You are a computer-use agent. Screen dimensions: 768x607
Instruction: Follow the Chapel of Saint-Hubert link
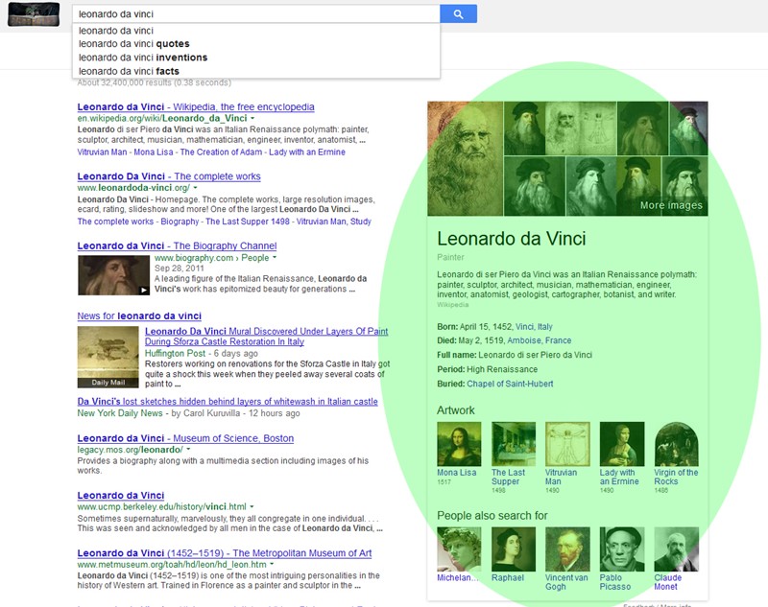pos(510,384)
